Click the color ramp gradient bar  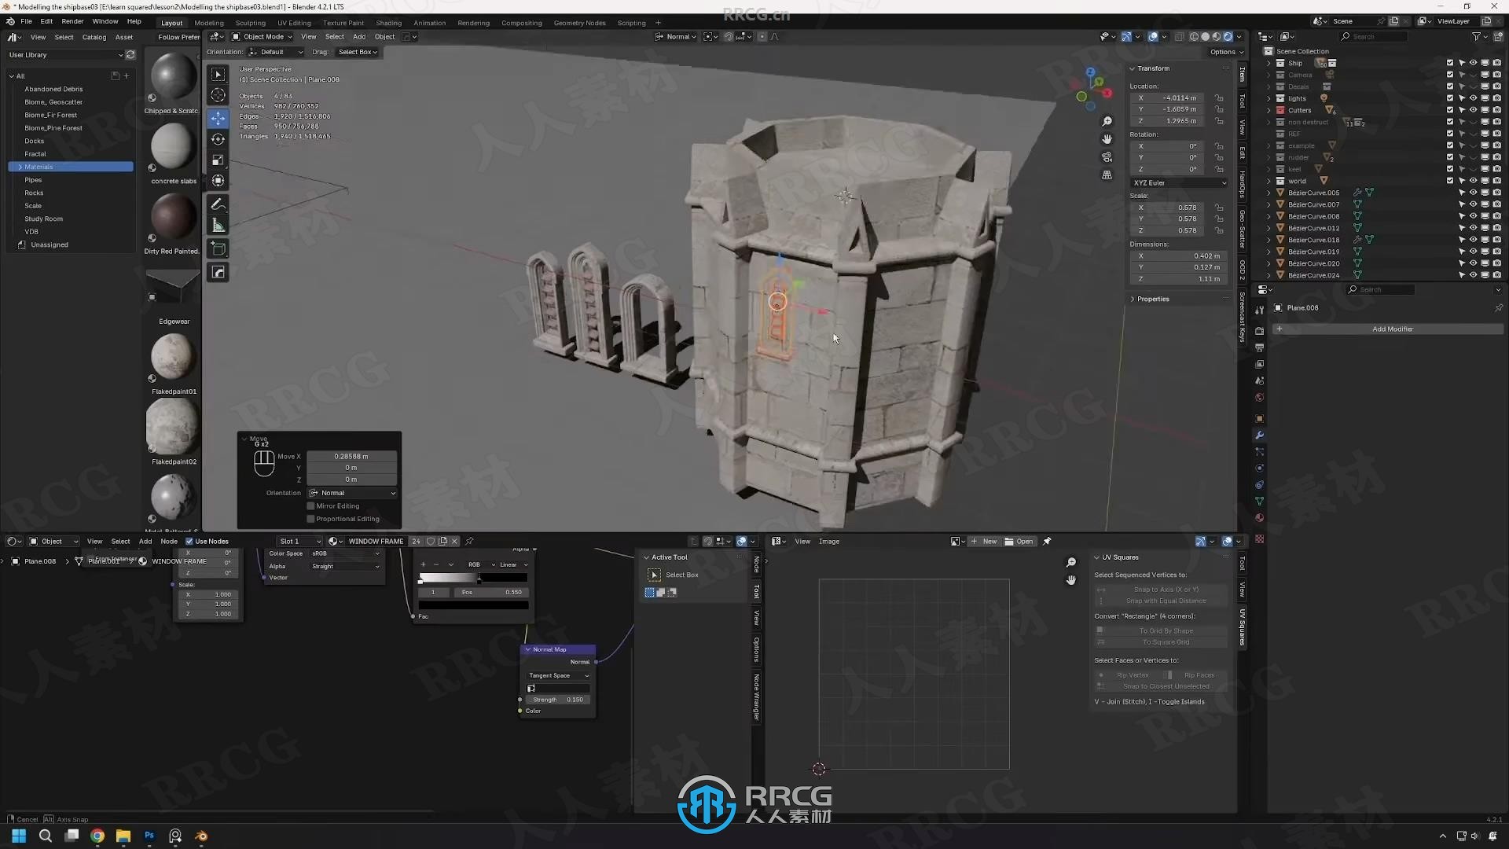[x=473, y=579]
